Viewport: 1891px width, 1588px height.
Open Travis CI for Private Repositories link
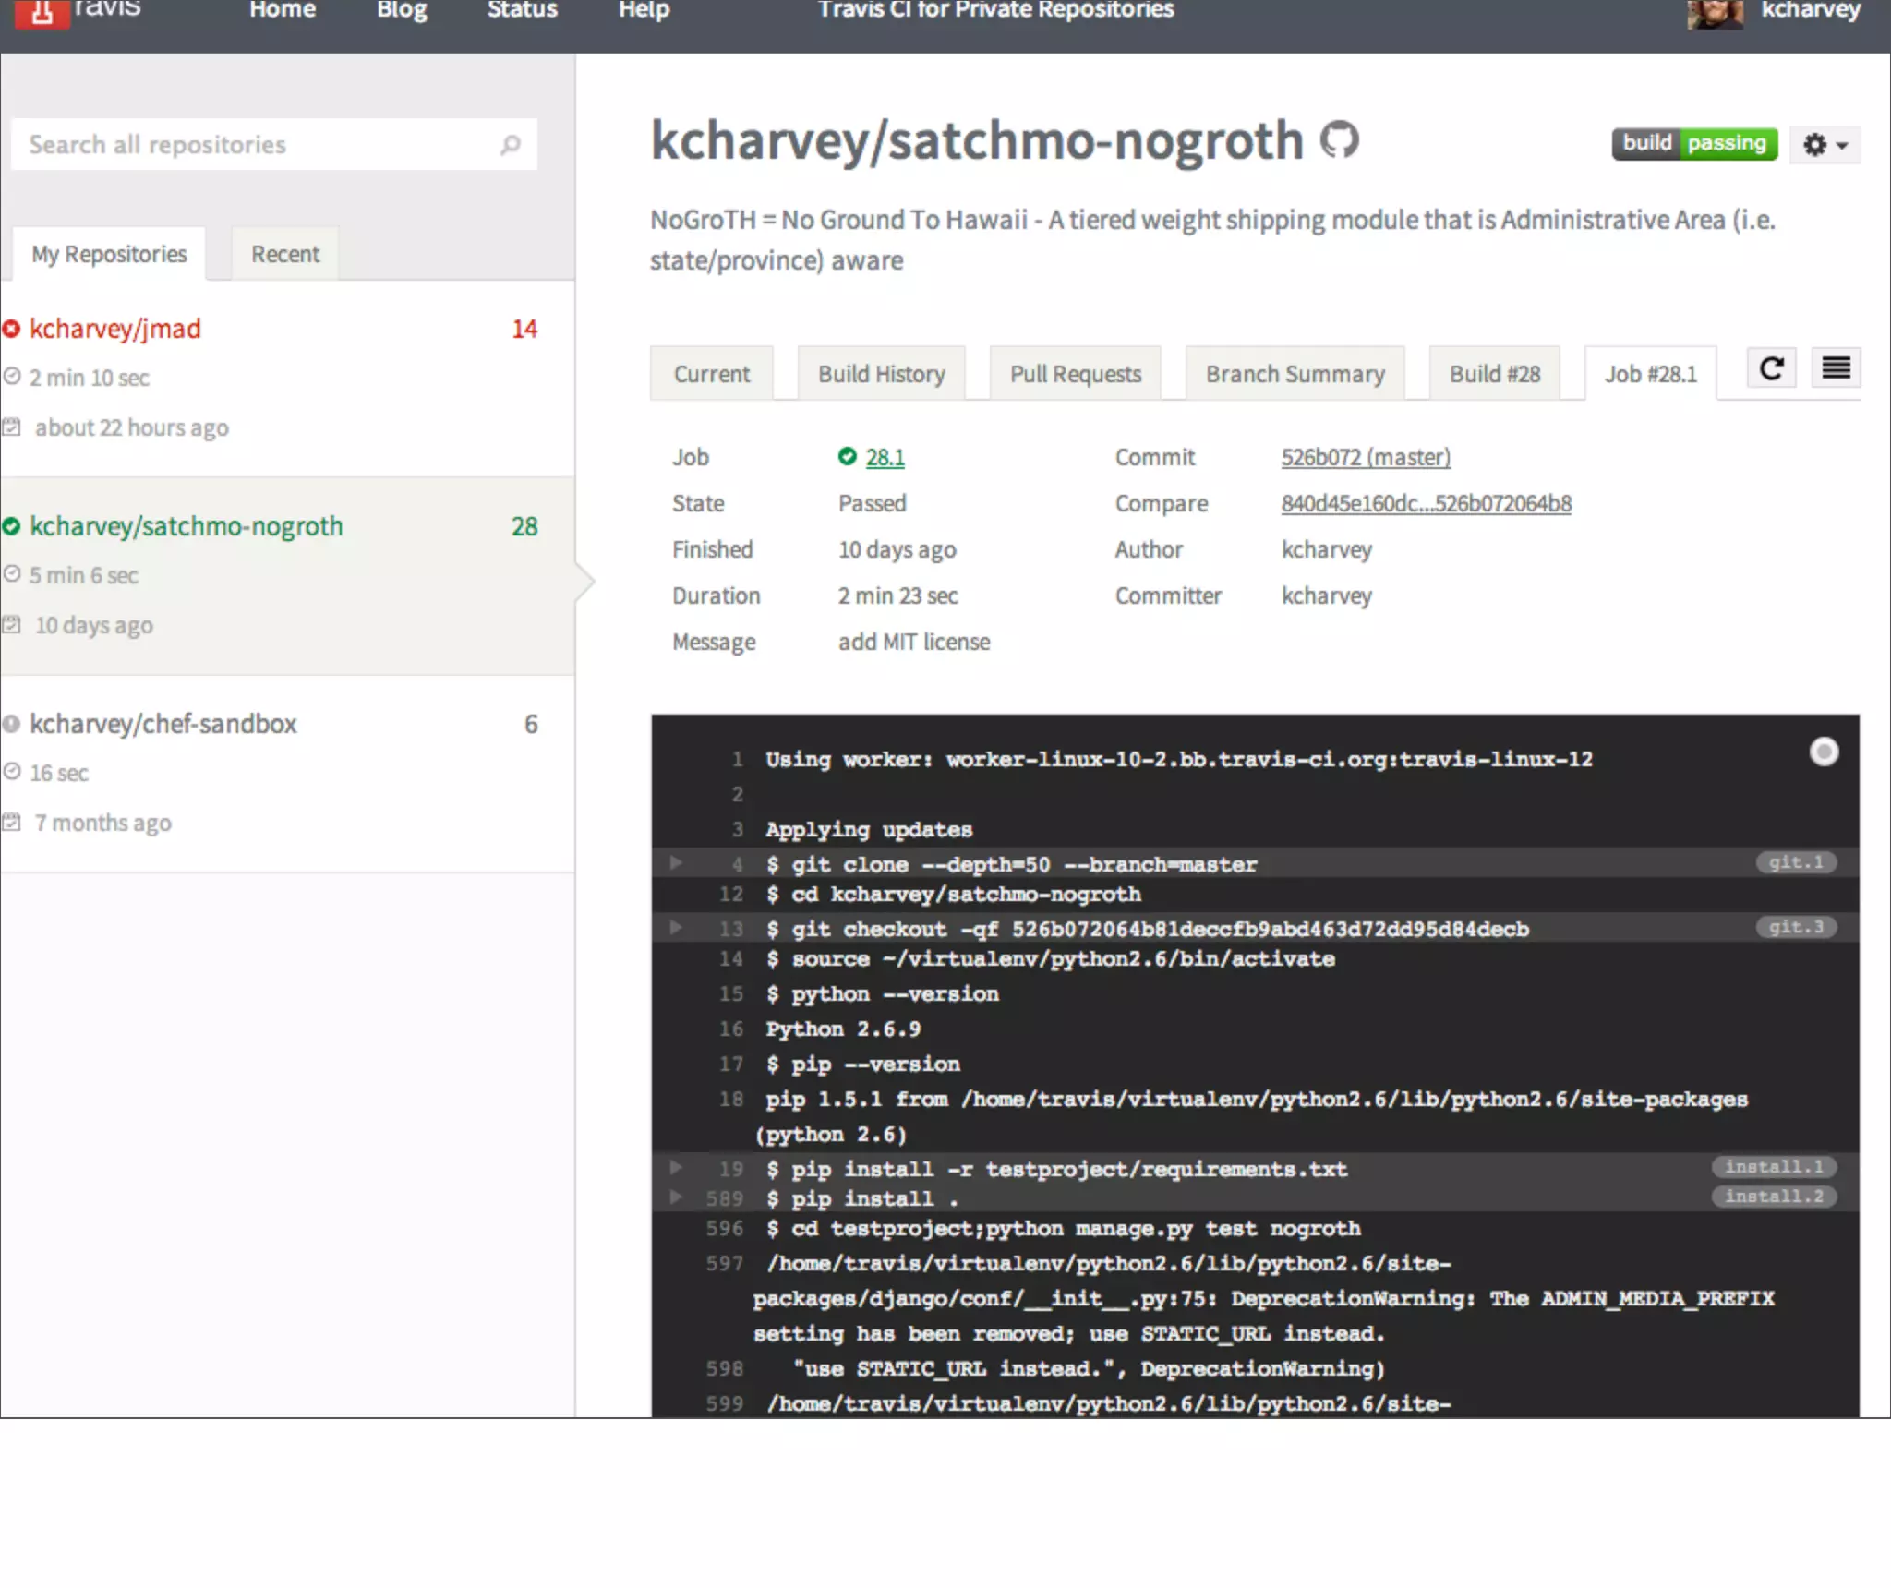click(x=996, y=10)
